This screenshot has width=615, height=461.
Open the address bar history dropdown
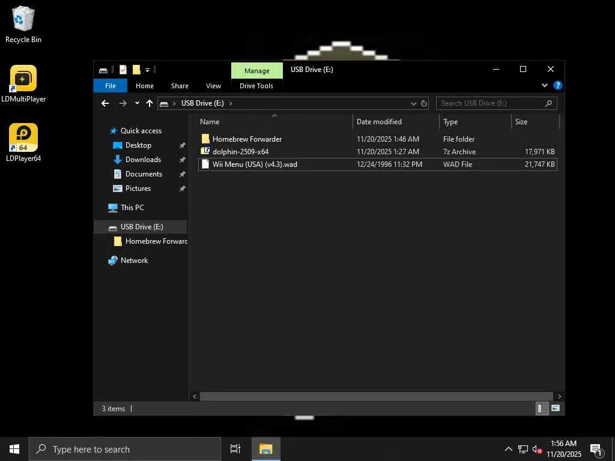(x=413, y=103)
